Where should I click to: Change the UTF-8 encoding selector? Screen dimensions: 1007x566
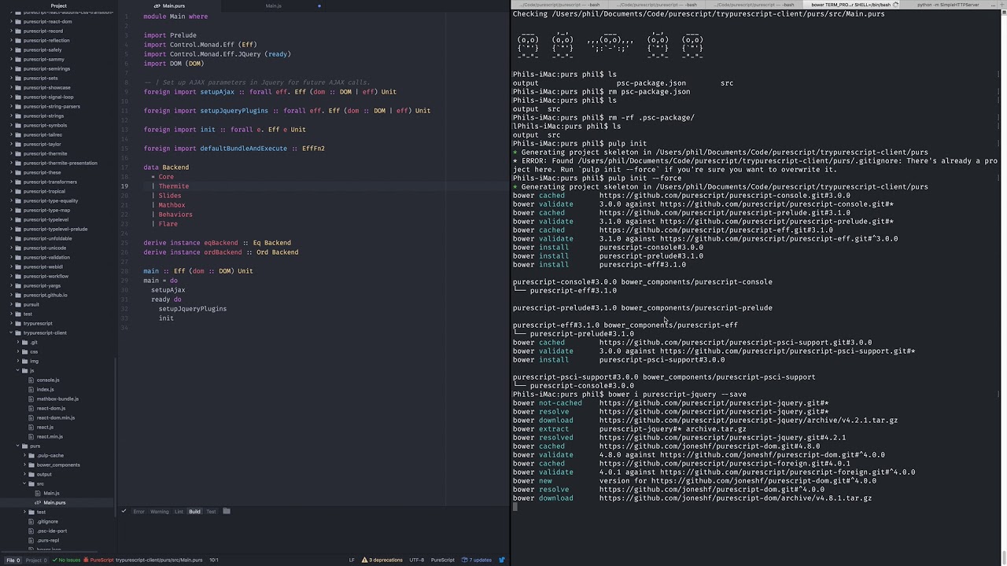pyautogui.click(x=417, y=560)
